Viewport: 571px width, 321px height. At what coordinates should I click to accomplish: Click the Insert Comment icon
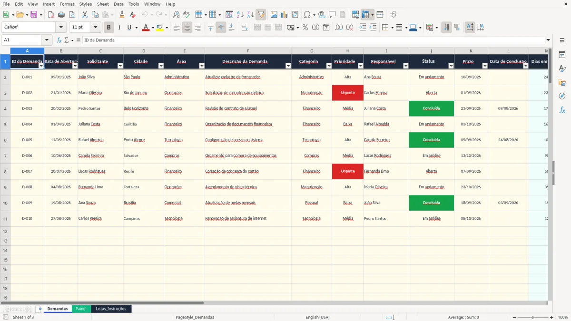tap(332, 15)
